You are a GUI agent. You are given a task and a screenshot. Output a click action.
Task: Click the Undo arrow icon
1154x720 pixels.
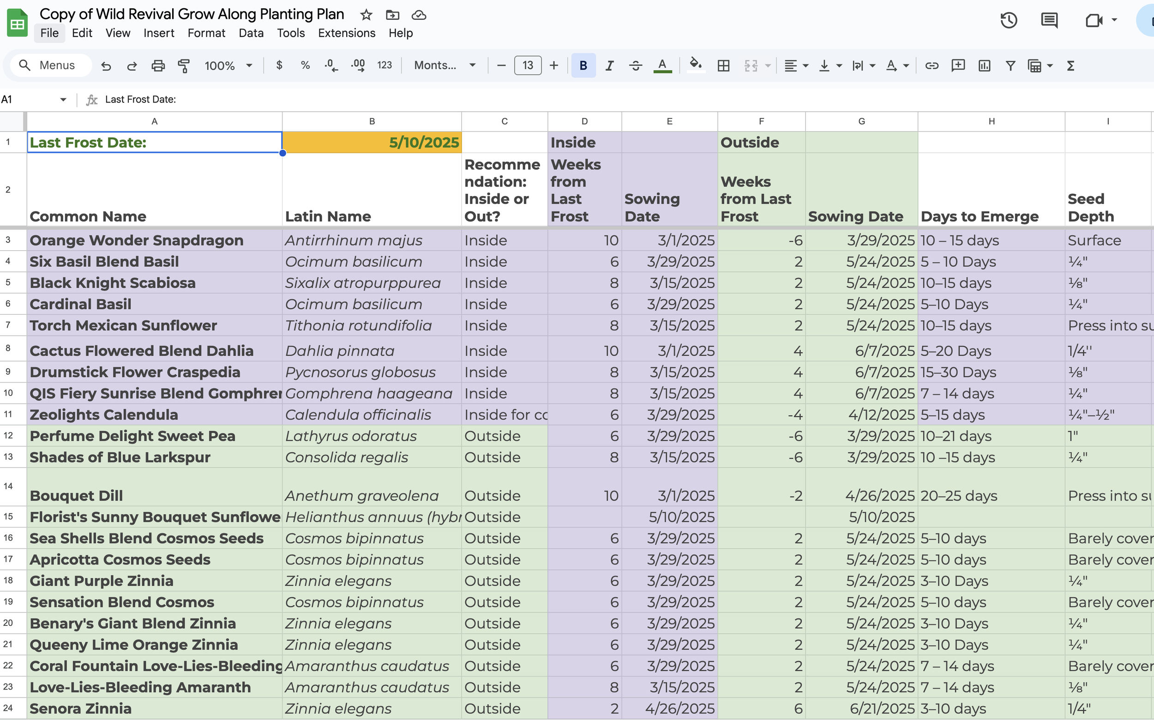click(106, 66)
